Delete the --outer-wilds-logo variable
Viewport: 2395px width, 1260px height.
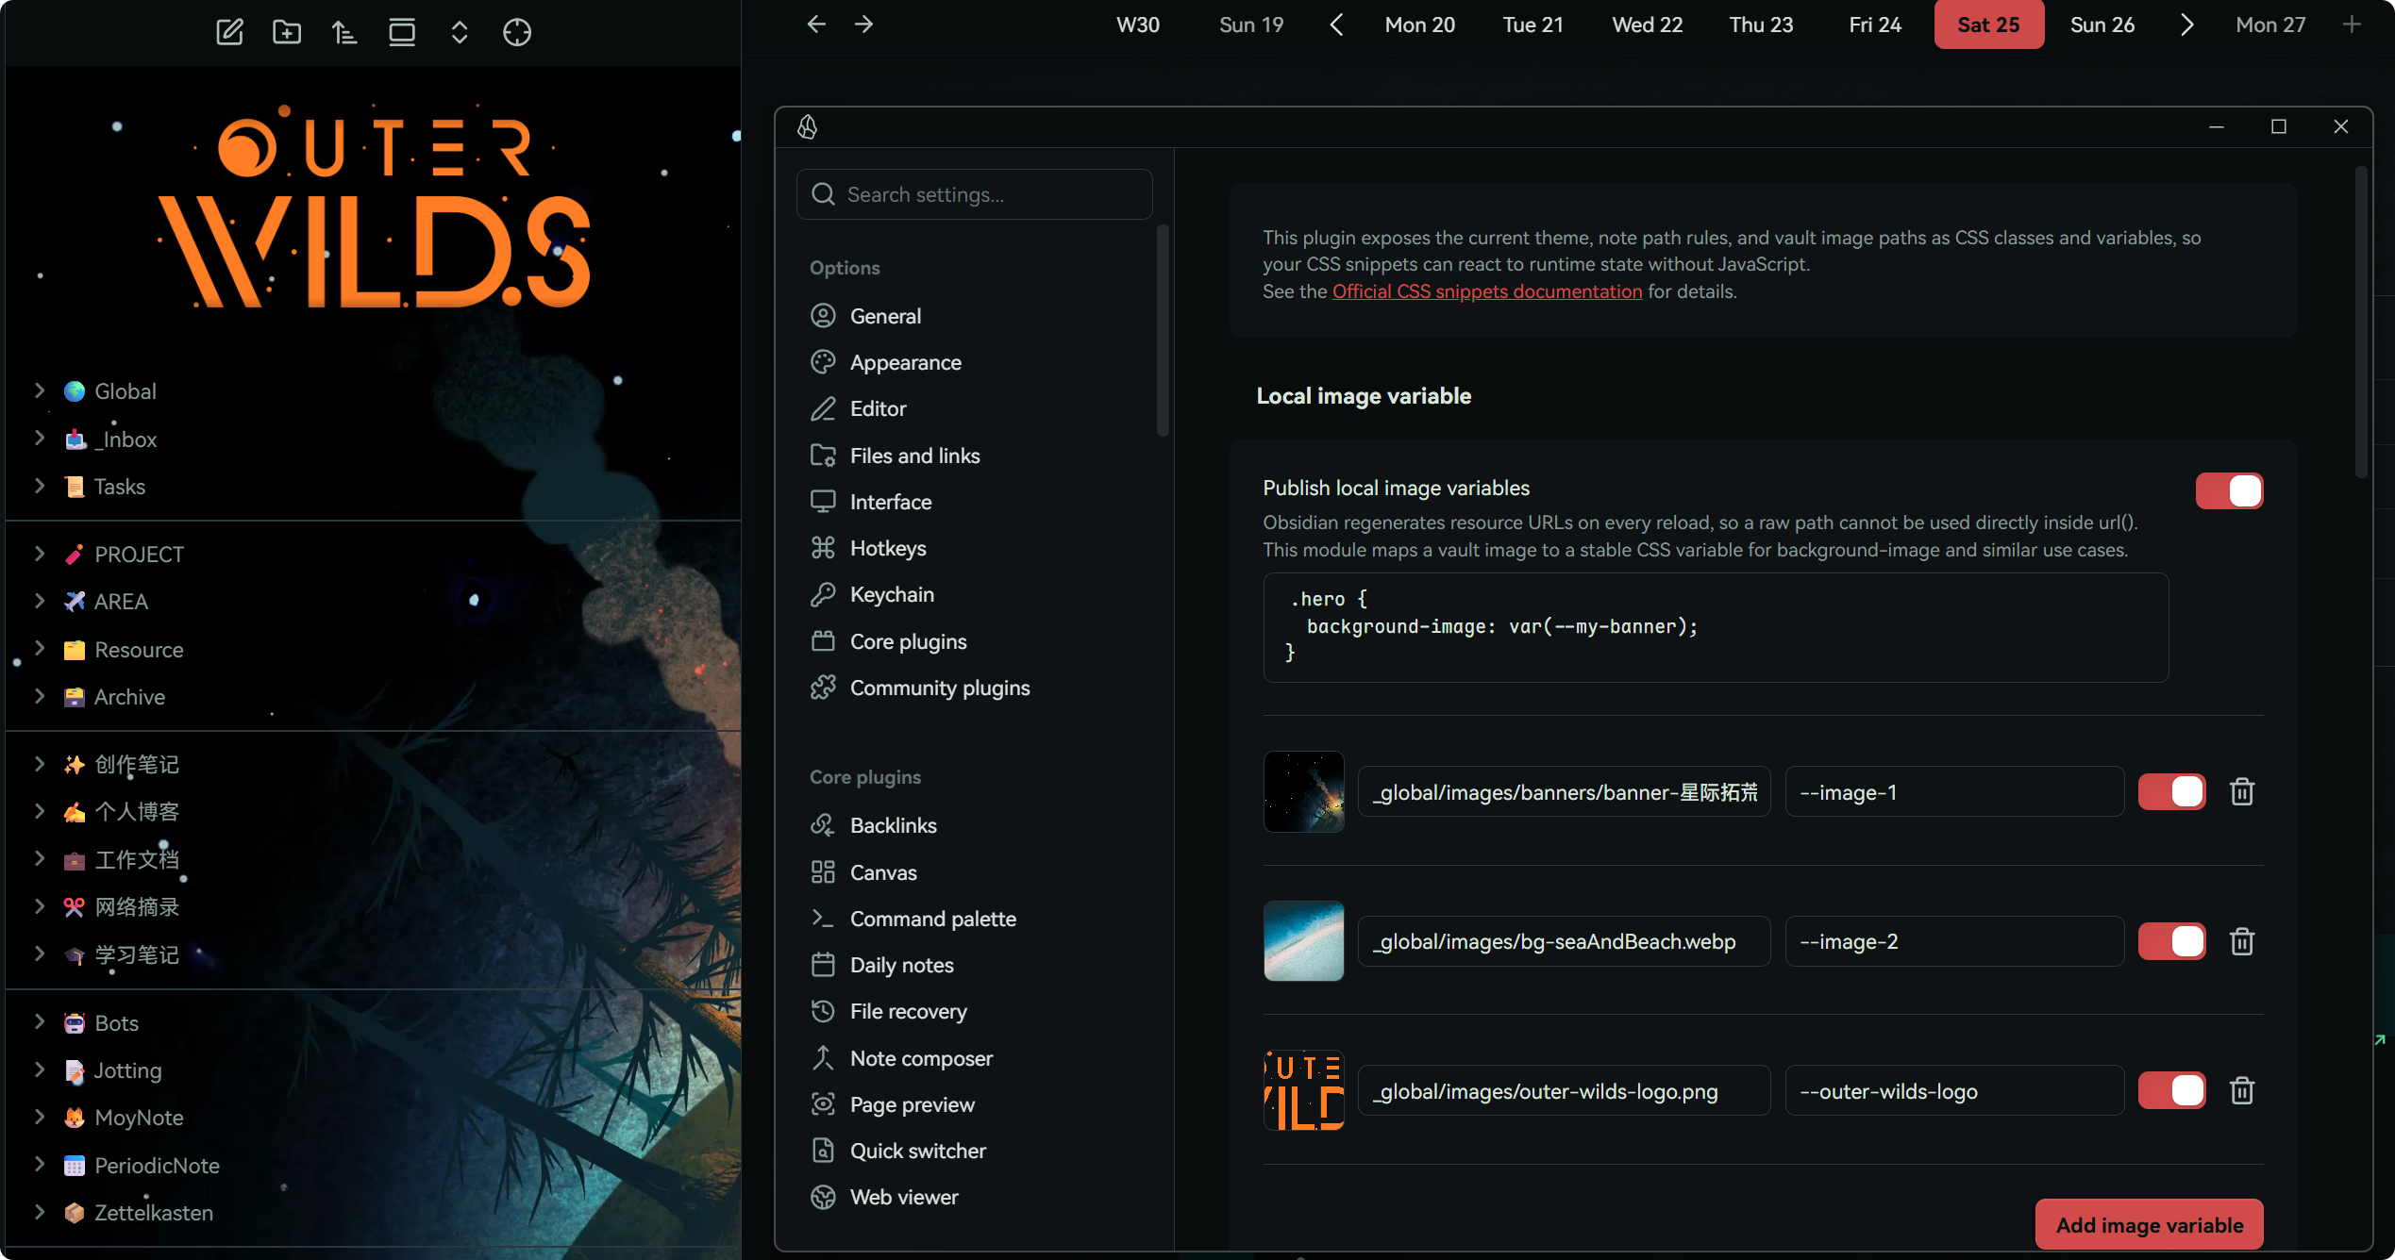point(2242,1091)
